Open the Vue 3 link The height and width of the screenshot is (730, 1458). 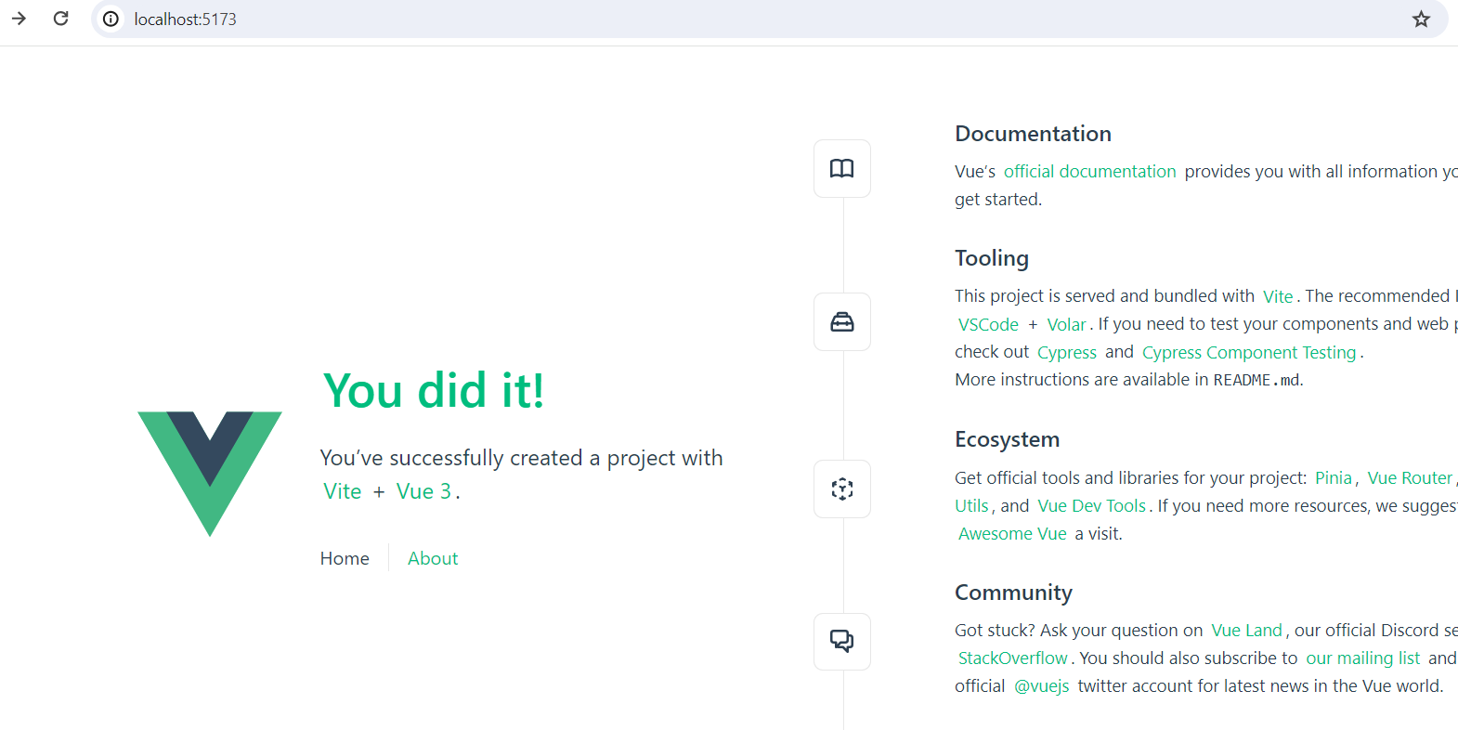[x=423, y=491]
